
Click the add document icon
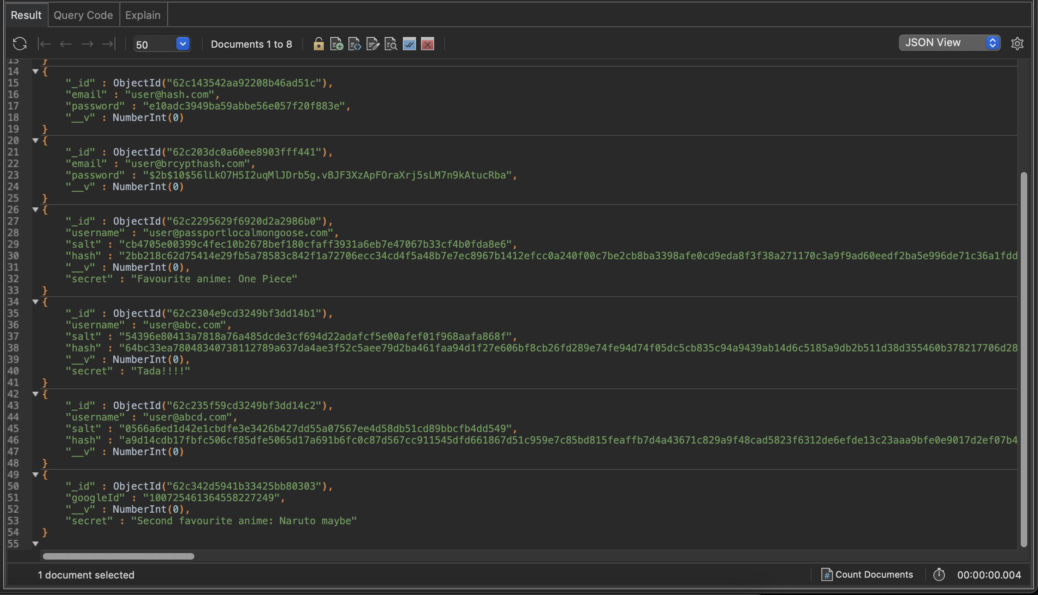pos(337,44)
